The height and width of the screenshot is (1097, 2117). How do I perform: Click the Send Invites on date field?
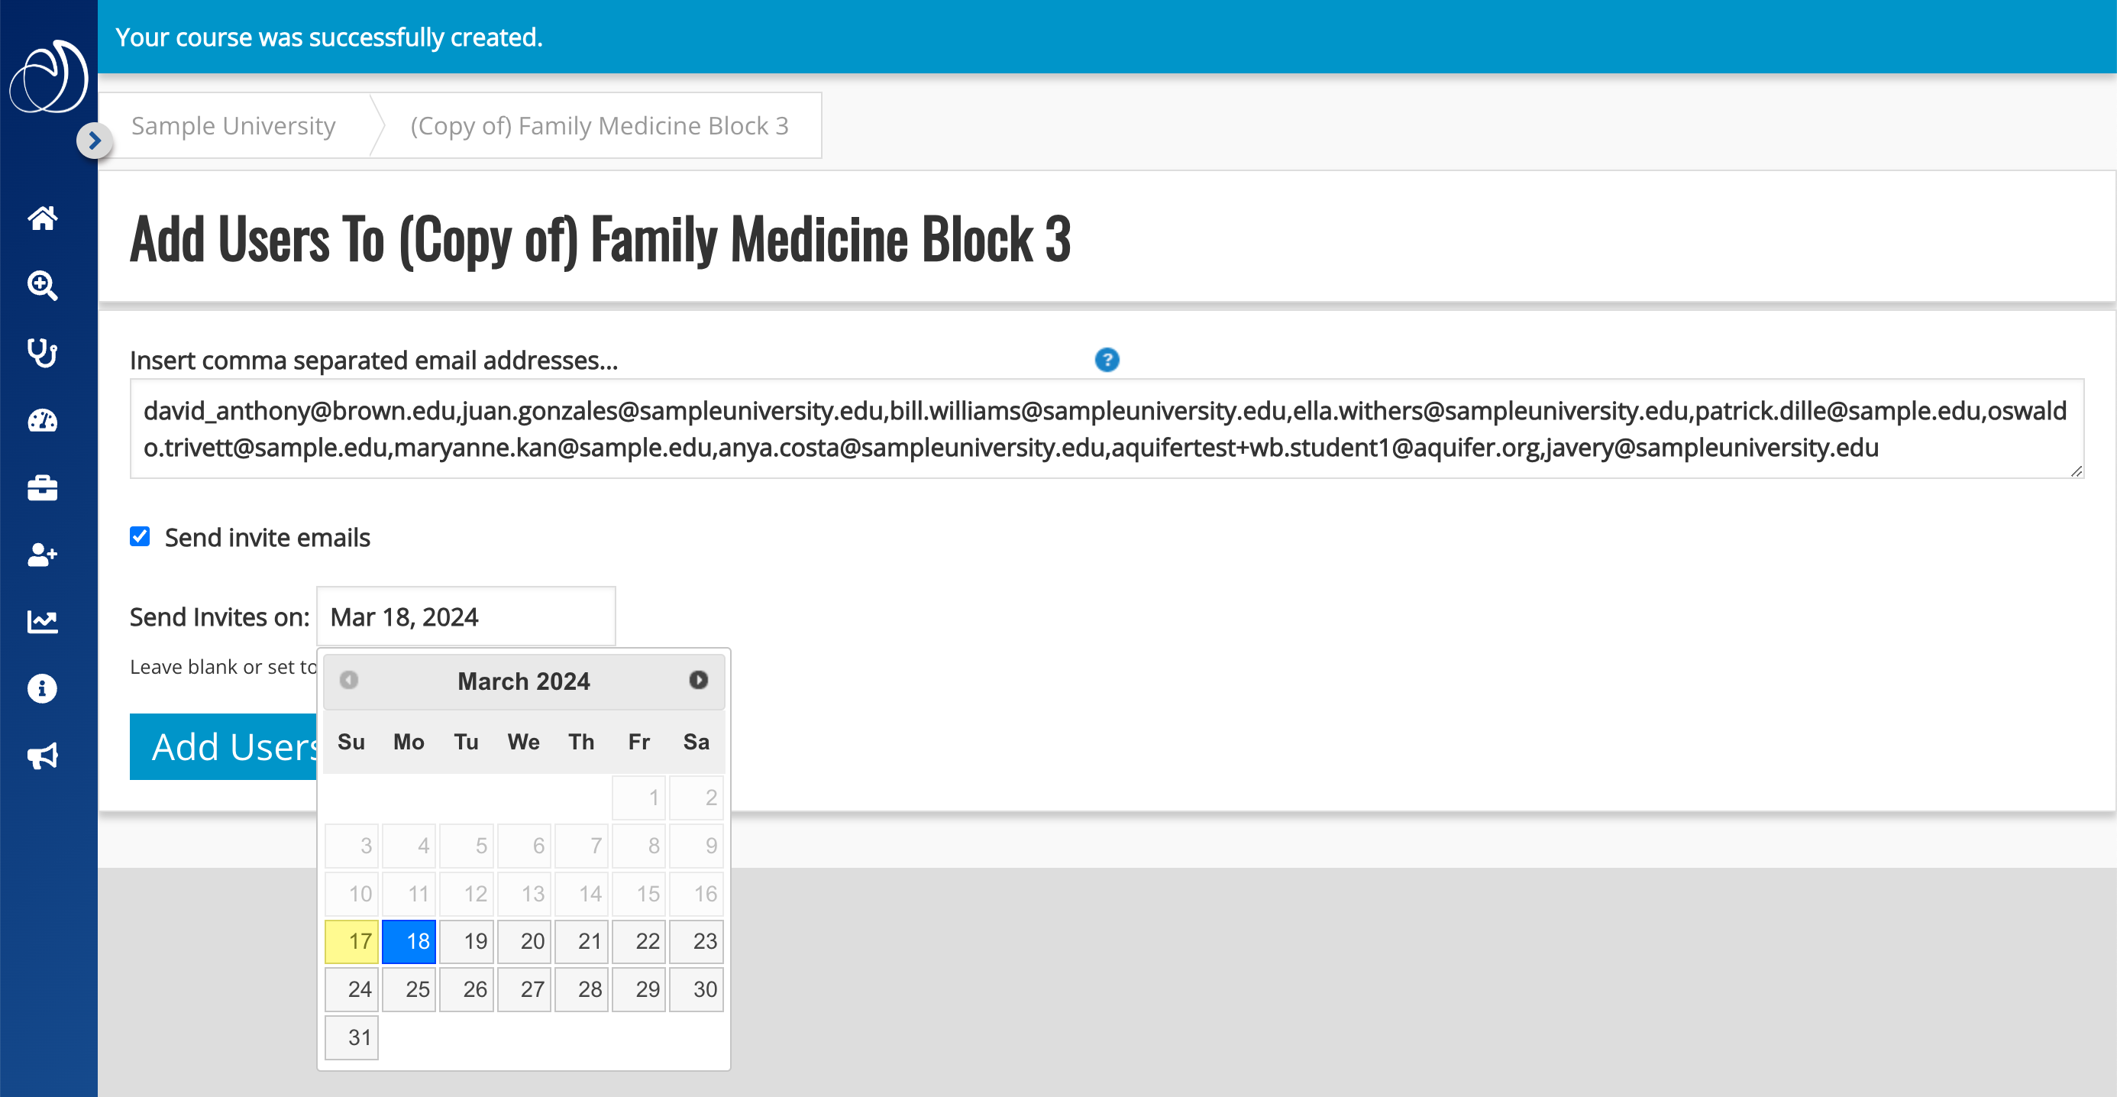coord(465,616)
